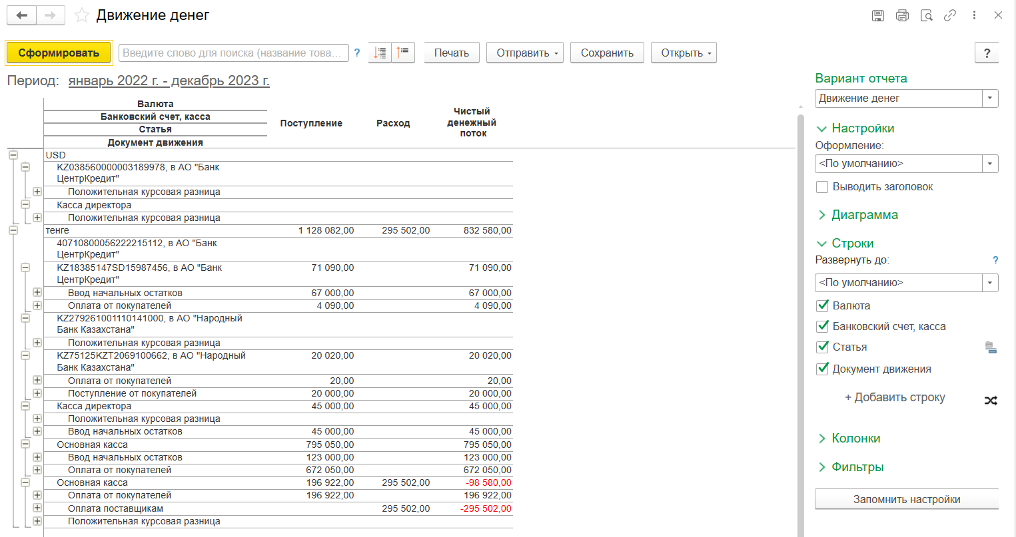Uncheck the Валюта row checkbox
Image resolution: width=1016 pixels, height=537 pixels.
tap(822, 306)
